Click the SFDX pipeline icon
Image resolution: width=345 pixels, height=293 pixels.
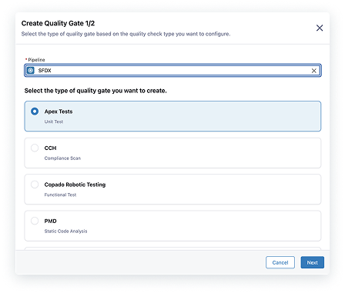31,71
